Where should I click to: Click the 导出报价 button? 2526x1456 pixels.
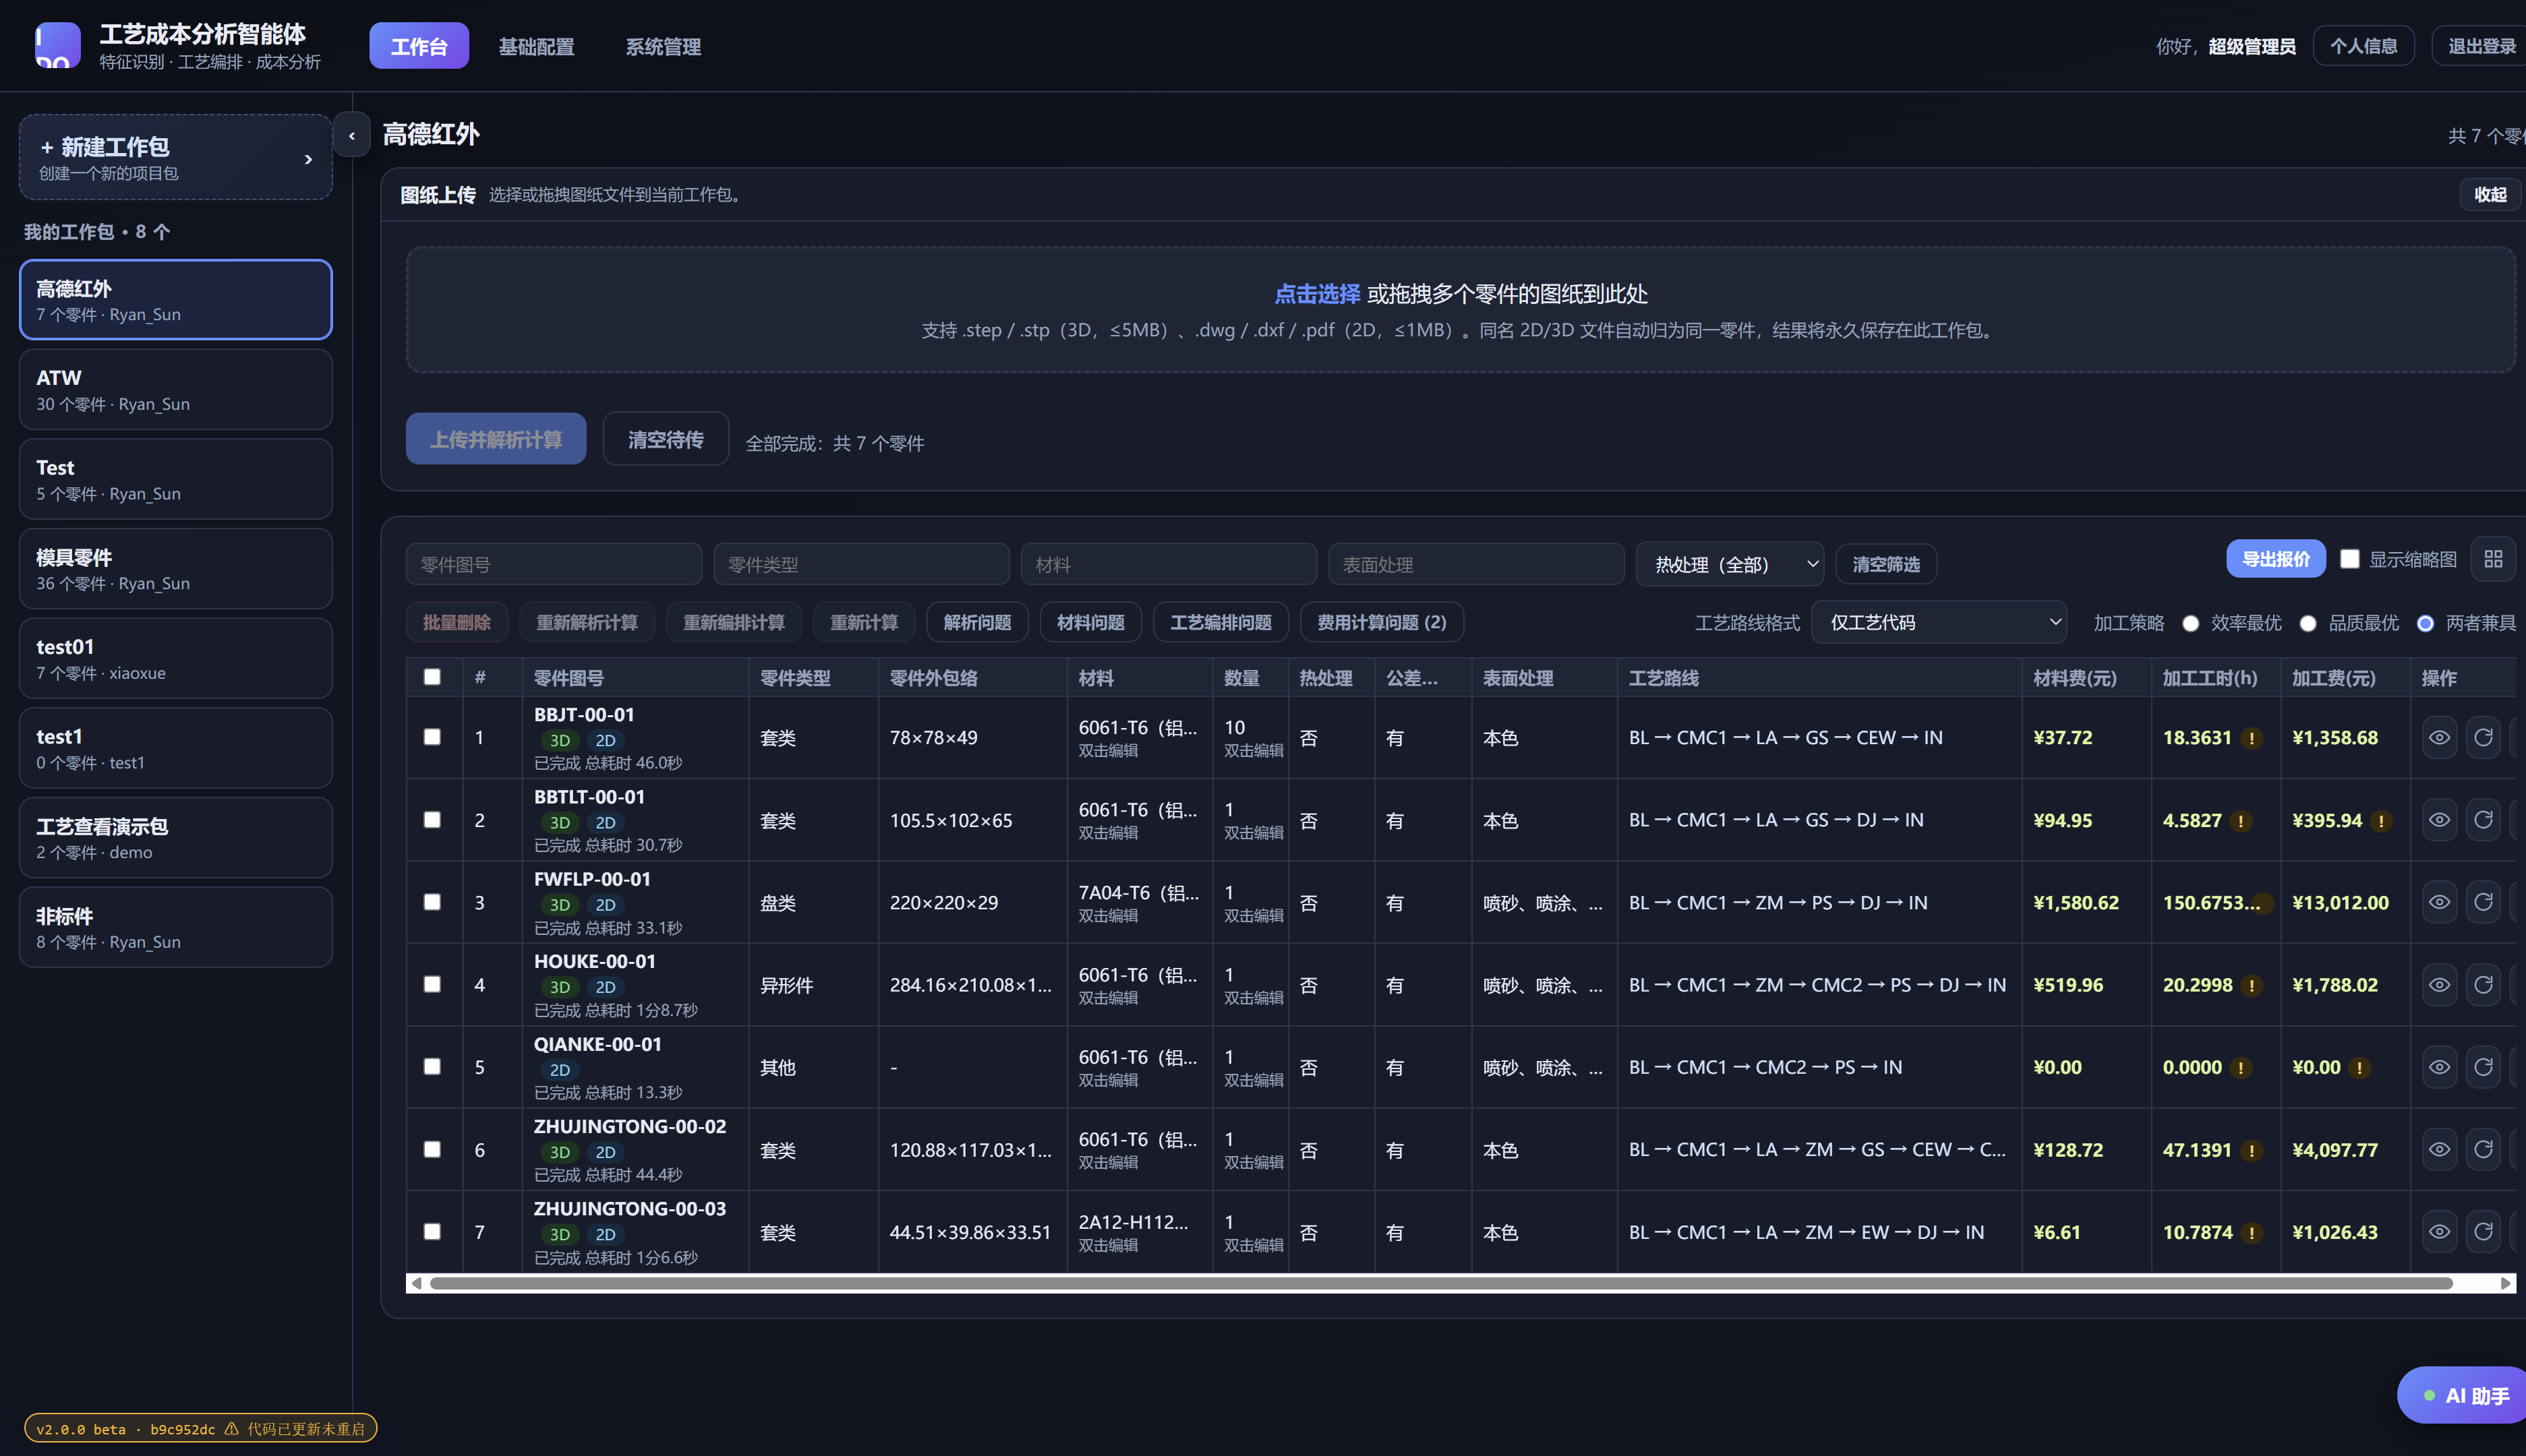click(2276, 559)
